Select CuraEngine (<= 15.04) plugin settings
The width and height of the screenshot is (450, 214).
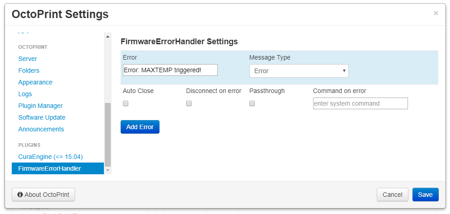(x=51, y=157)
